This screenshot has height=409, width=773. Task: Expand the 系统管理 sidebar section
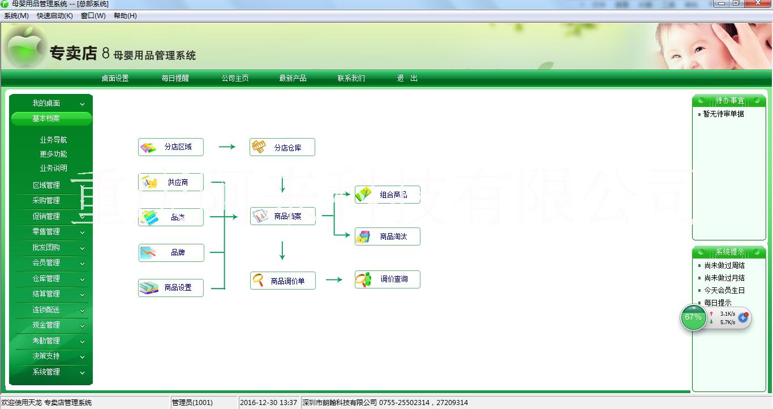click(51, 372)
